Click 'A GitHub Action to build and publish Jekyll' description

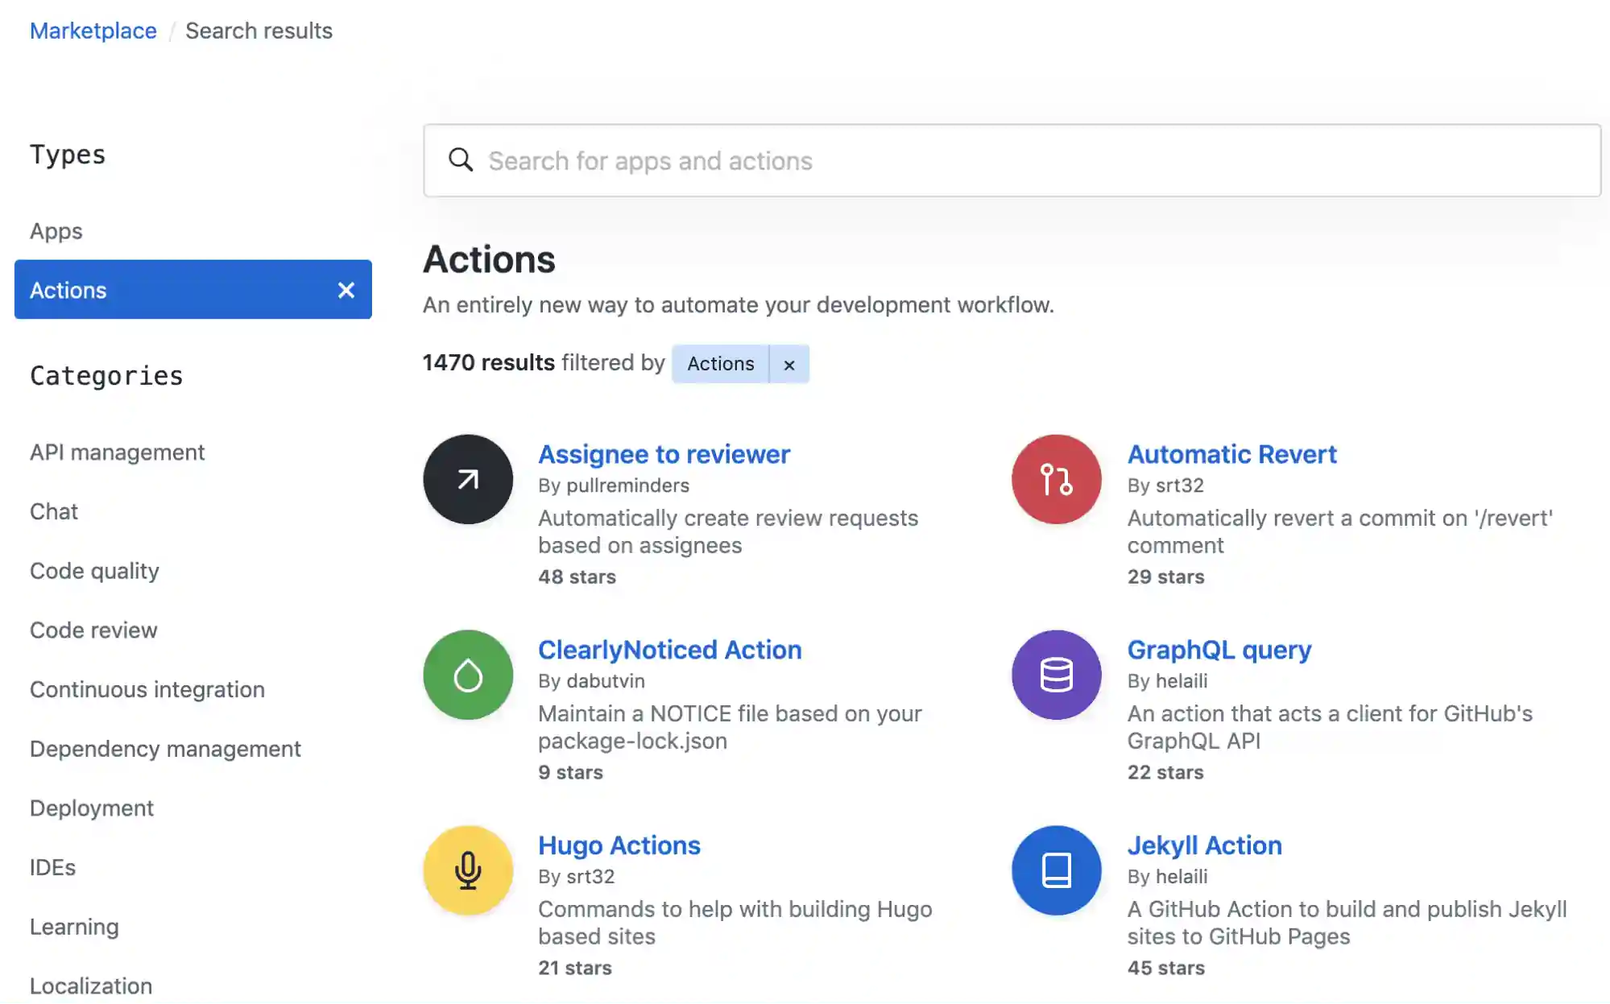[x=1347, y=923]
